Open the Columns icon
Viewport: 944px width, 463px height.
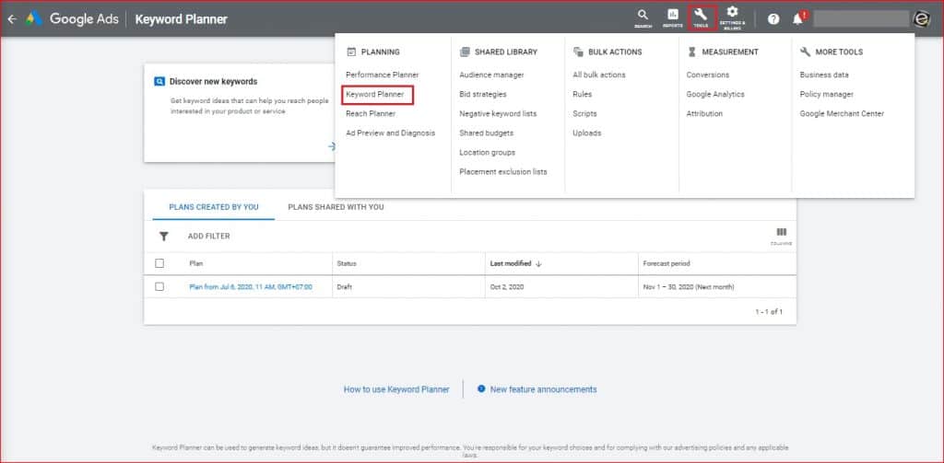[x=782, y=236]
